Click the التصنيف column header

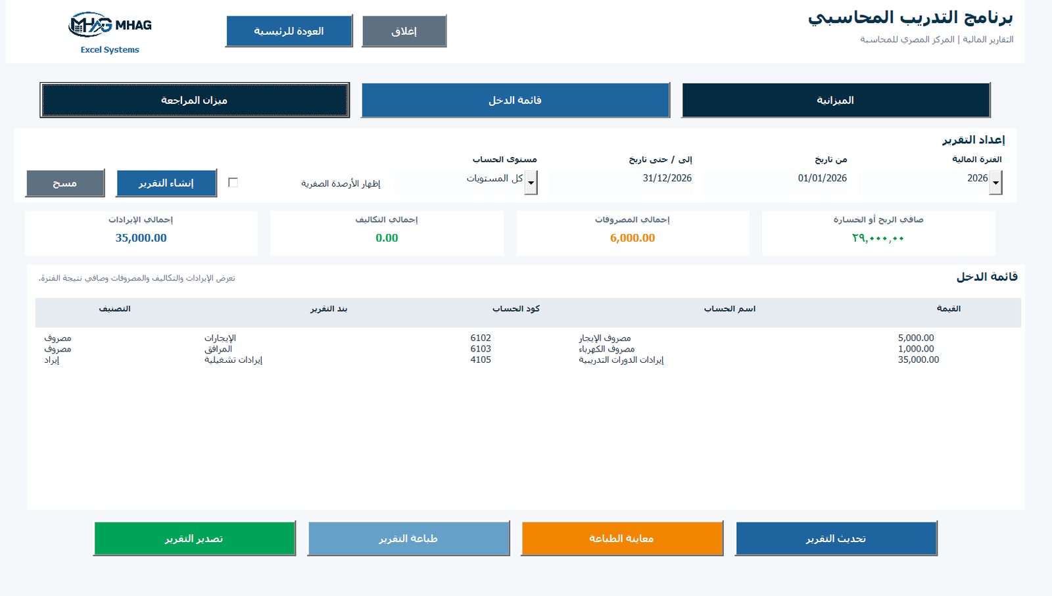115,308
